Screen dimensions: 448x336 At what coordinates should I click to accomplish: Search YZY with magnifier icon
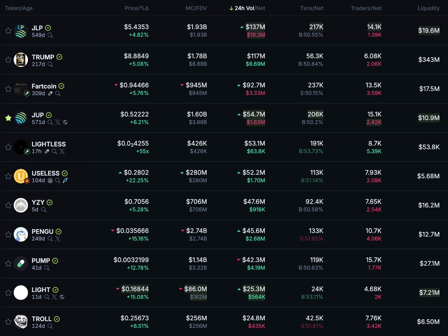tap(44, 210)
